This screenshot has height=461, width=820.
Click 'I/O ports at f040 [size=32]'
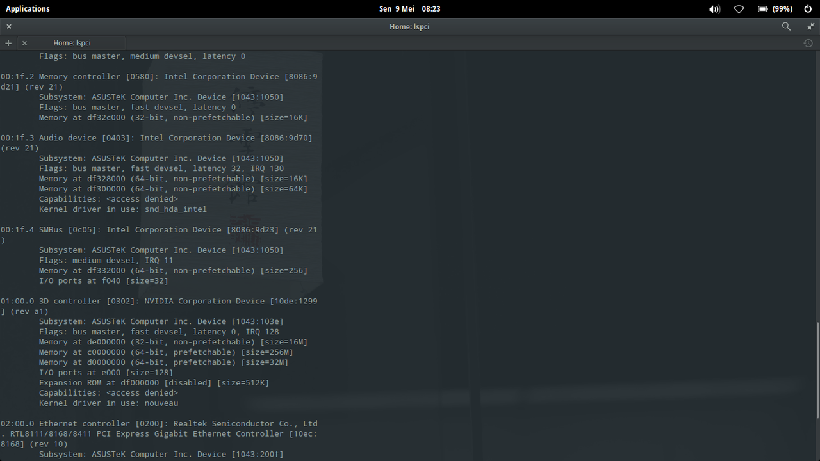tap(104, 281)
